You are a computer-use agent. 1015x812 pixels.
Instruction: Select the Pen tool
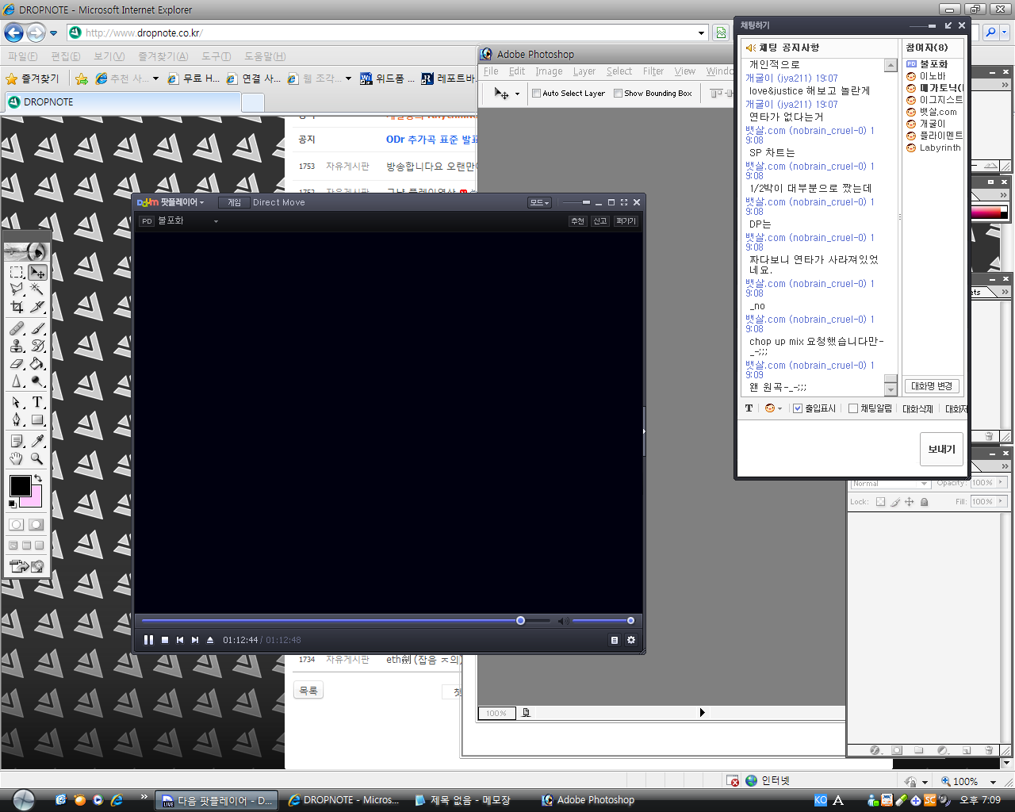pyautogui.click(x=17, y=419)
